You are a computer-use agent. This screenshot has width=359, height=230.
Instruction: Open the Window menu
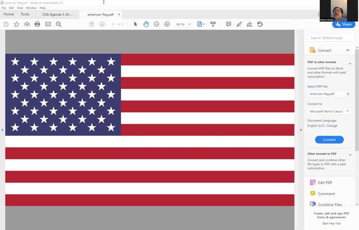pyautogui.click(x=31, y=8)
